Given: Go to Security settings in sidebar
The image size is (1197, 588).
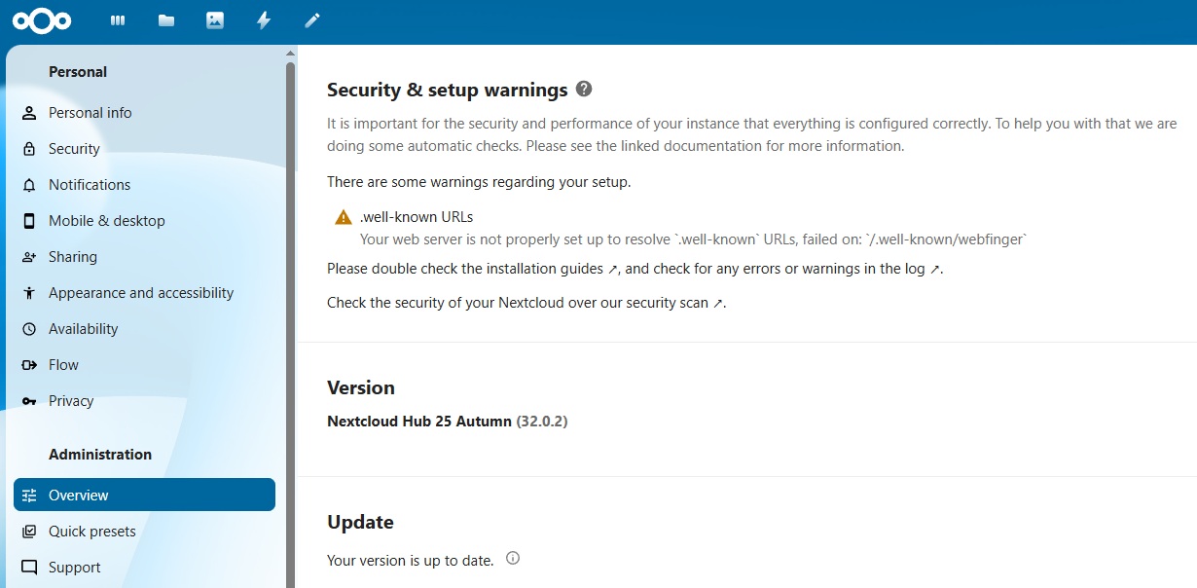Looking at the screenshot, I should point(74,149).
